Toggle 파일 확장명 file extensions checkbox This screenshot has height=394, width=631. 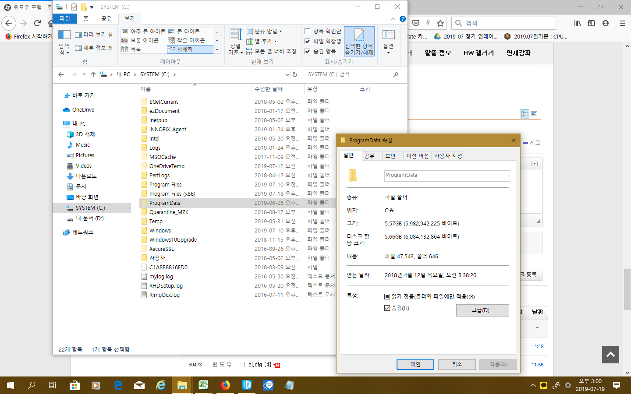pos(323,41)
